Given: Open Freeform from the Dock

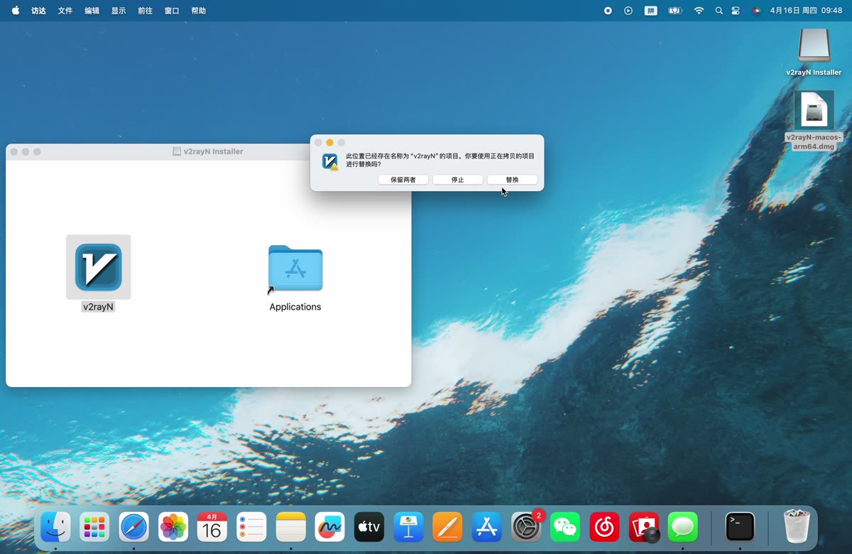Looking at the screenshot, I should tap(329, 527).
